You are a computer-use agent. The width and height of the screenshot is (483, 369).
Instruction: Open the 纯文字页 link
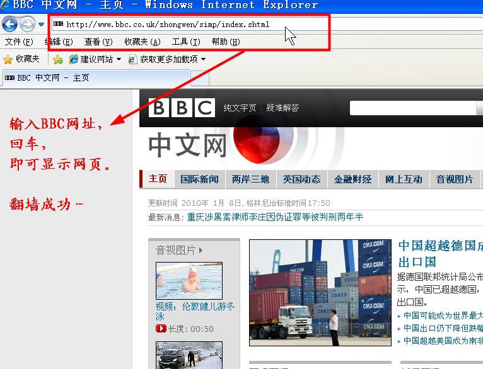tap(240, 108)
